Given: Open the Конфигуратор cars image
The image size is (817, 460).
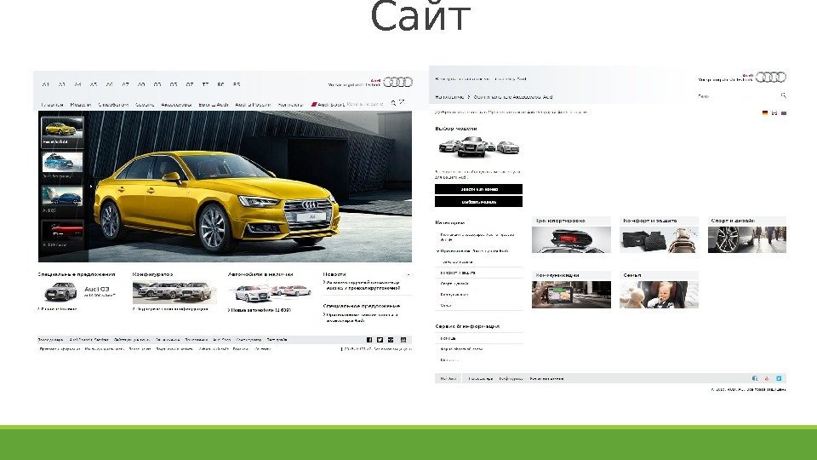Looking at the screenshot, I should coord(174,292).
